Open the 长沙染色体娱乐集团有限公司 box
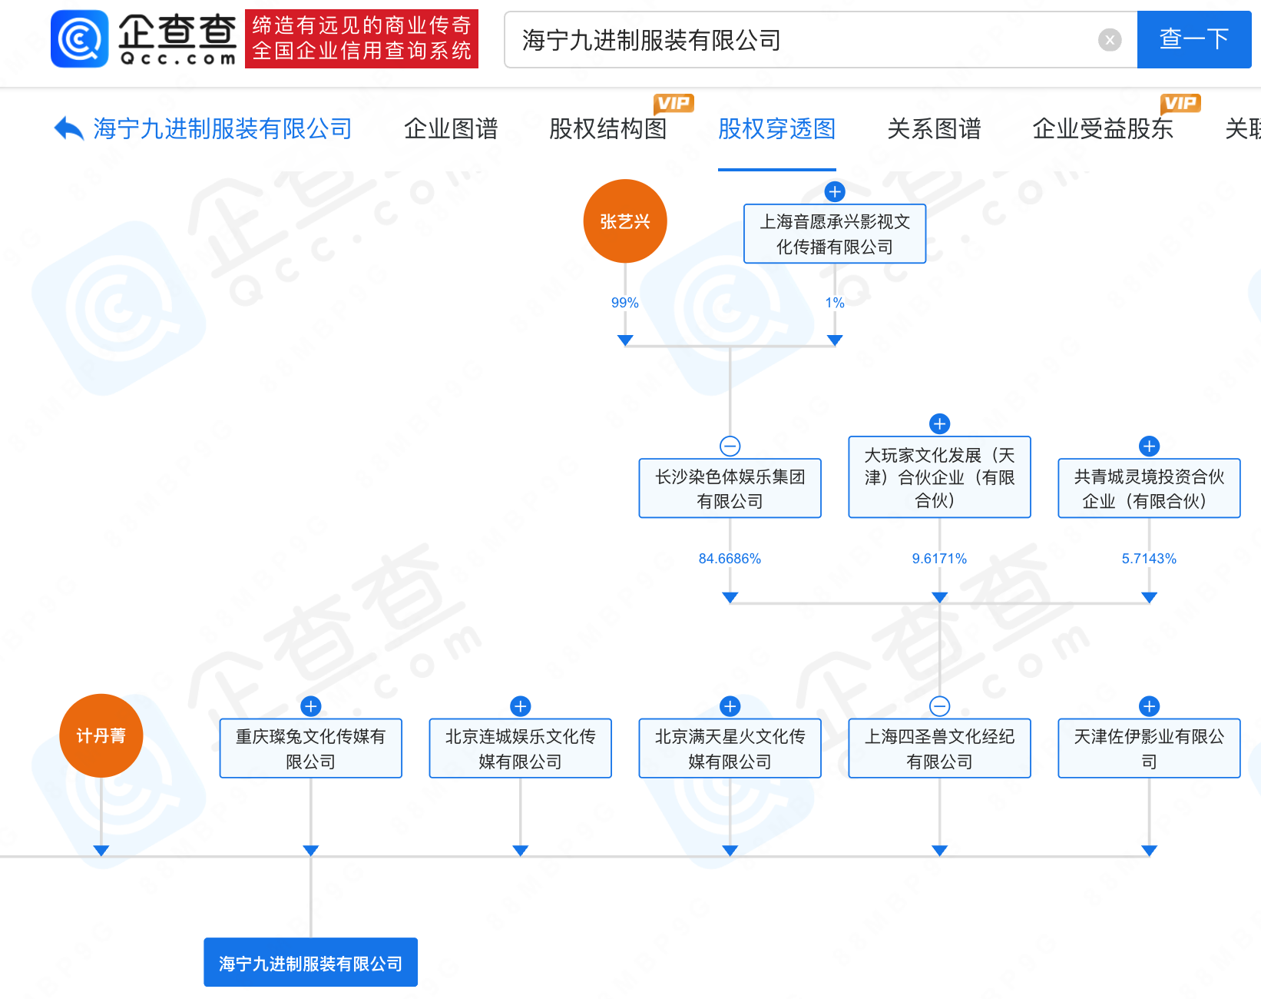The image size is (1261, 999). pos(730,488)
